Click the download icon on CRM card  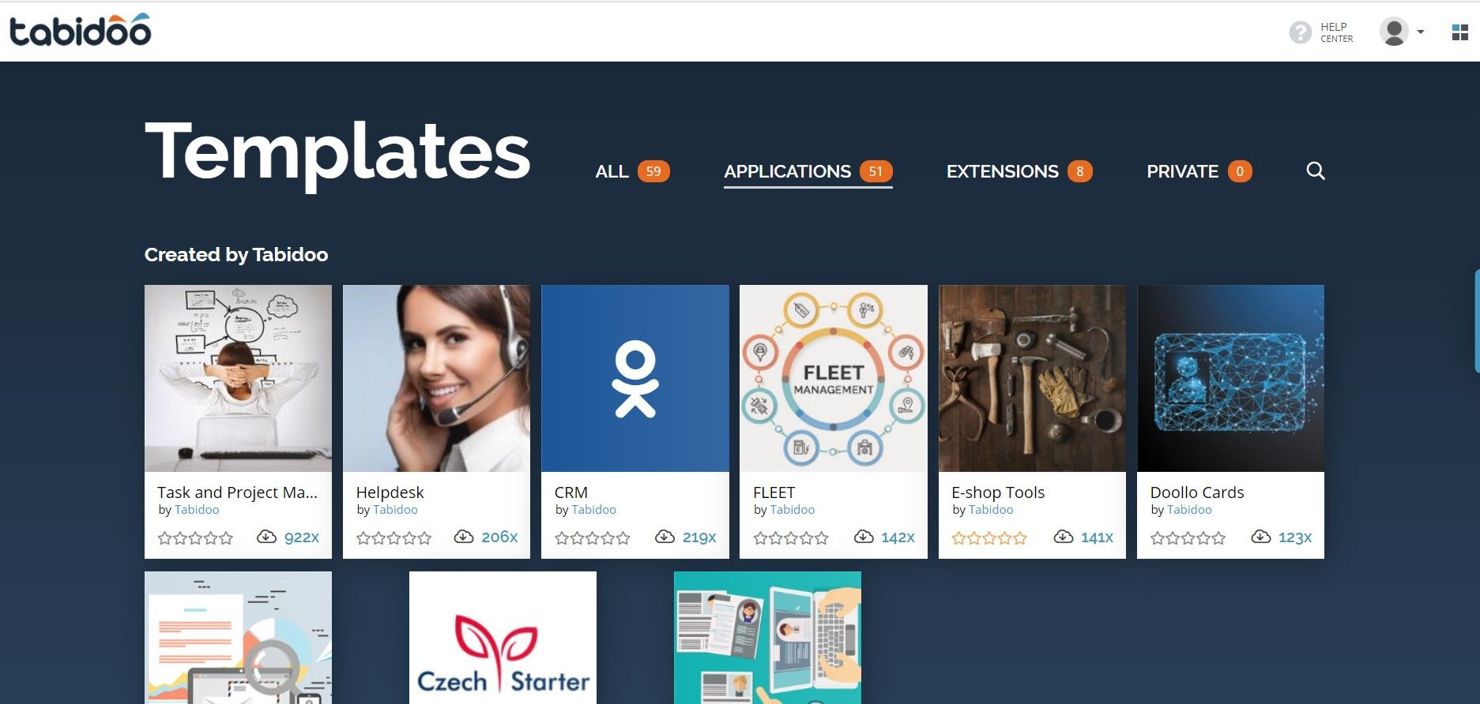pyautogui.click(x=665, y=537)
